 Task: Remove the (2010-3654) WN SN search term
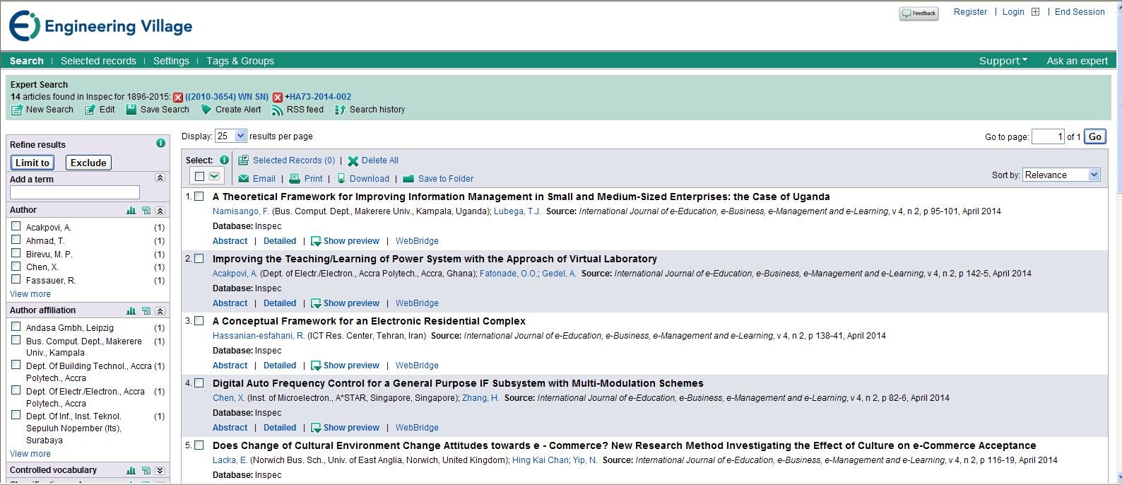click(178, 98)
